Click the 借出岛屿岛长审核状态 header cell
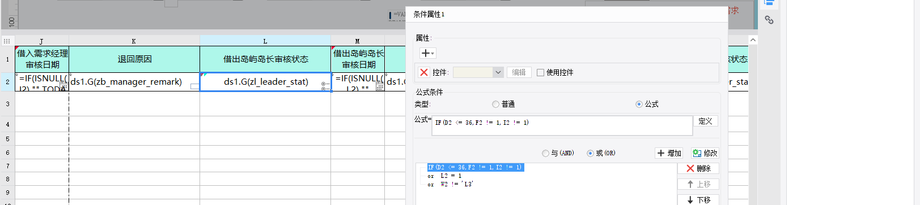 [265, 59]
